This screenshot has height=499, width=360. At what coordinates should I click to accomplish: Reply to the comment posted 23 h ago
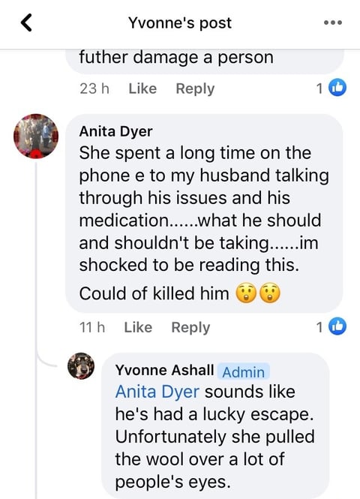pyautogui.click(x=195, y=89)
